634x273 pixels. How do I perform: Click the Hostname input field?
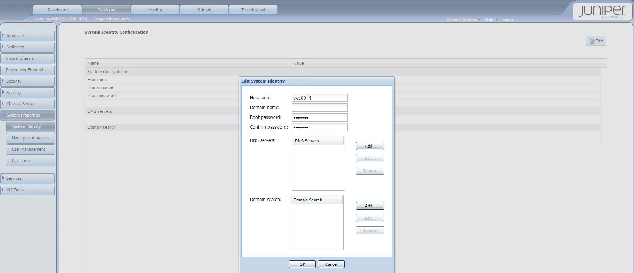[319, 98]
